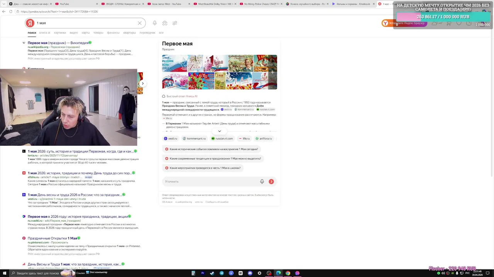The image size is (494, 277).
Task: Click the russian.rt.com source chip
Action: tap(222, 138)
